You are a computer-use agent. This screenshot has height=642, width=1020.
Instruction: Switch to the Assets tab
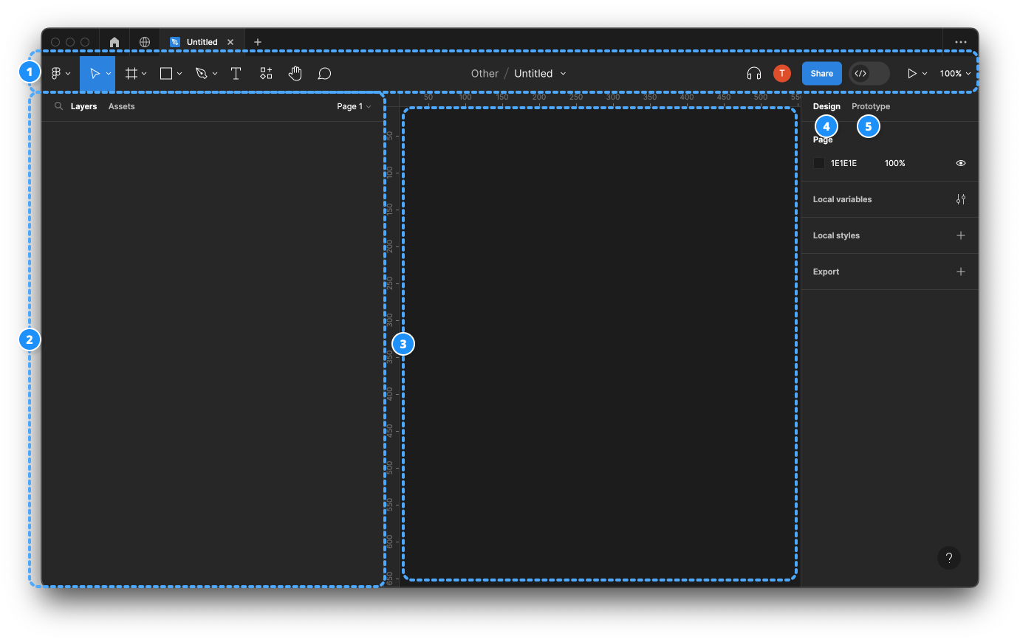[x=121, y=106]
